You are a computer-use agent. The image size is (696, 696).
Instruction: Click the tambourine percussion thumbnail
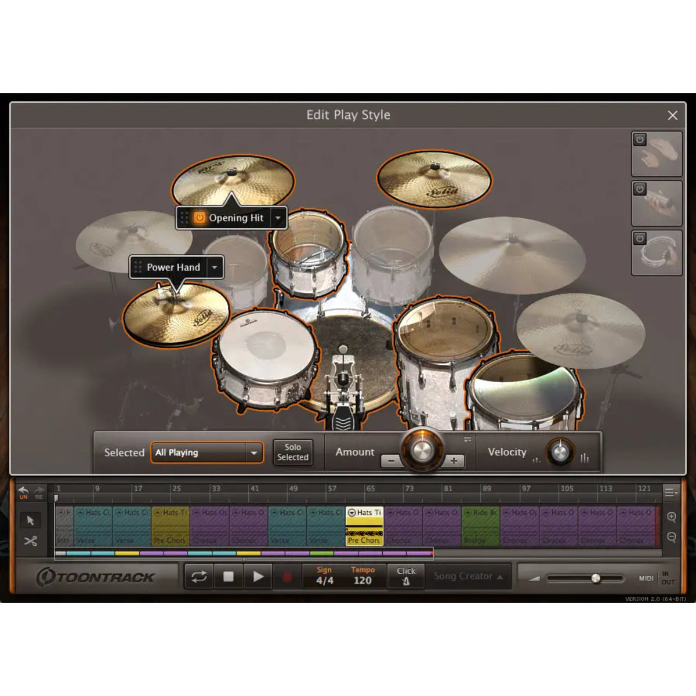(x=657, y=253)
